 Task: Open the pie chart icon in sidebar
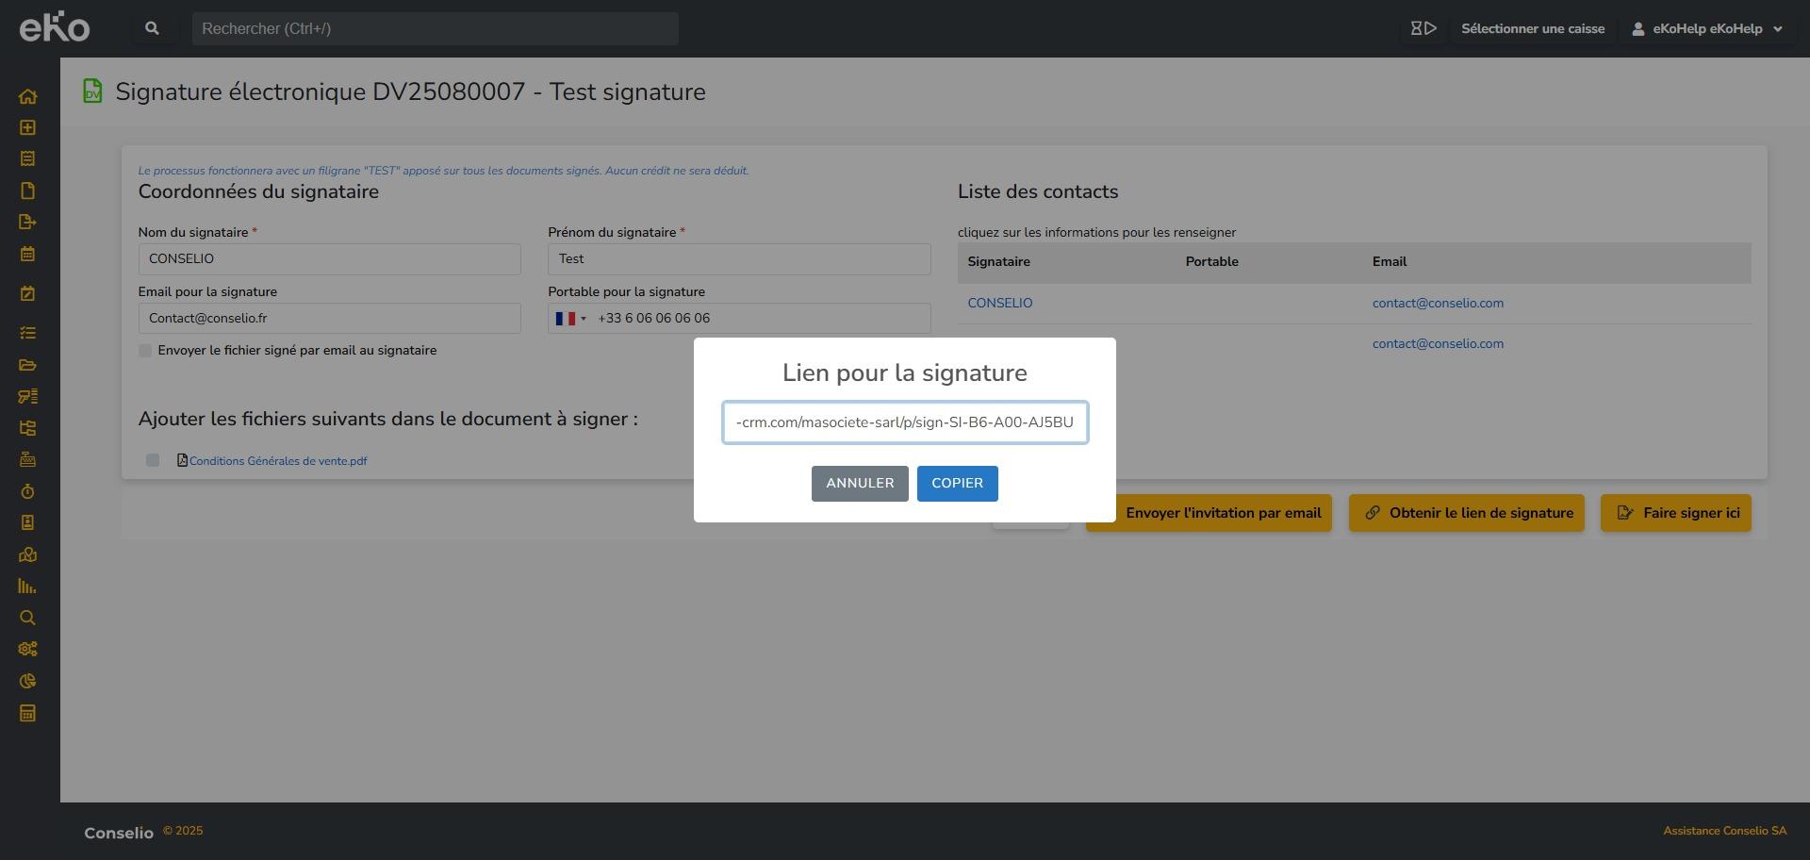click(x=27, y=681)
